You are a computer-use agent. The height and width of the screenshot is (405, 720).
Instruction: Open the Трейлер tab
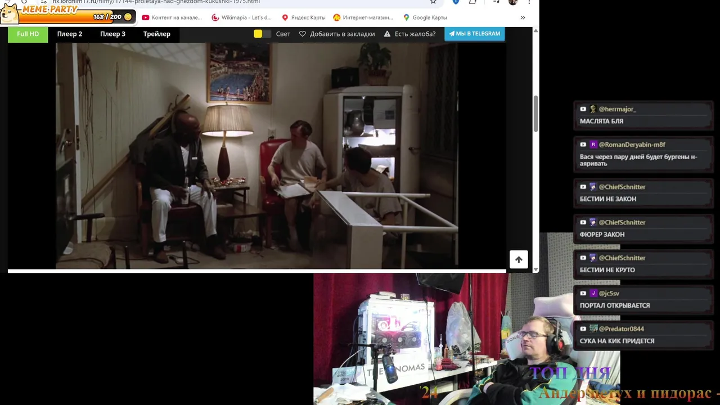[156, 34]
